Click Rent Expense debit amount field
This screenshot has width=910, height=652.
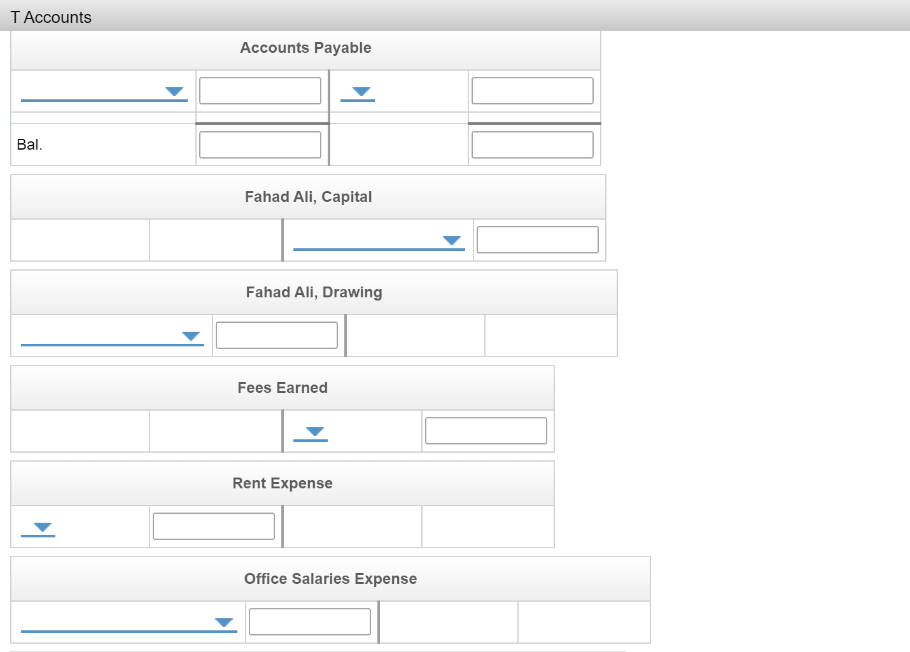pos(214,526)
